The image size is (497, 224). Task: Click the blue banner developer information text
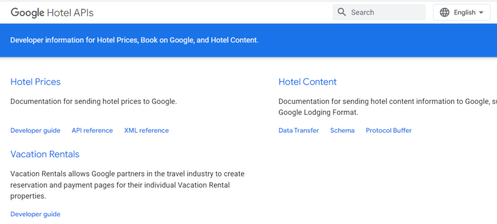coord(134,40)
